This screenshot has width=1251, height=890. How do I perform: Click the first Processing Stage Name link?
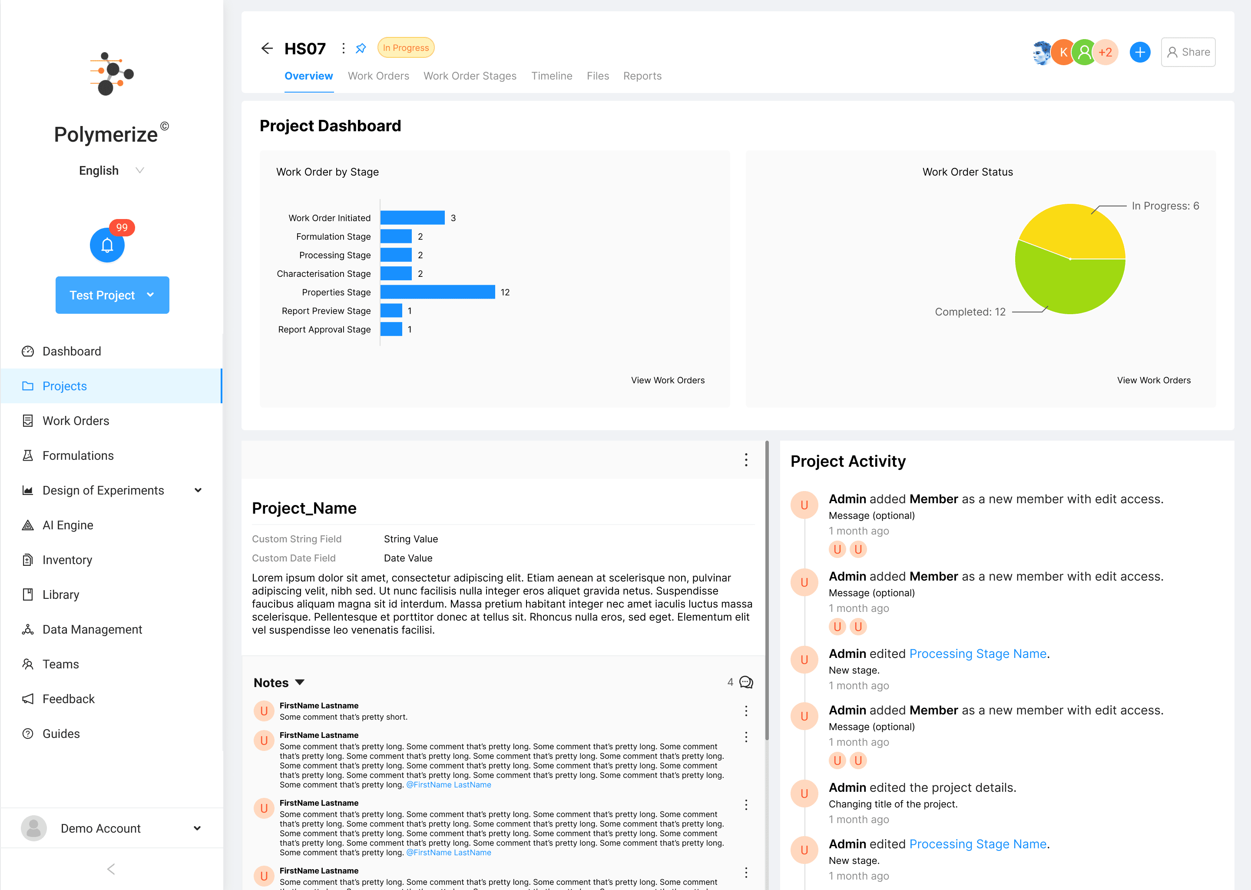pyautogui.click(x=977, y=654)
